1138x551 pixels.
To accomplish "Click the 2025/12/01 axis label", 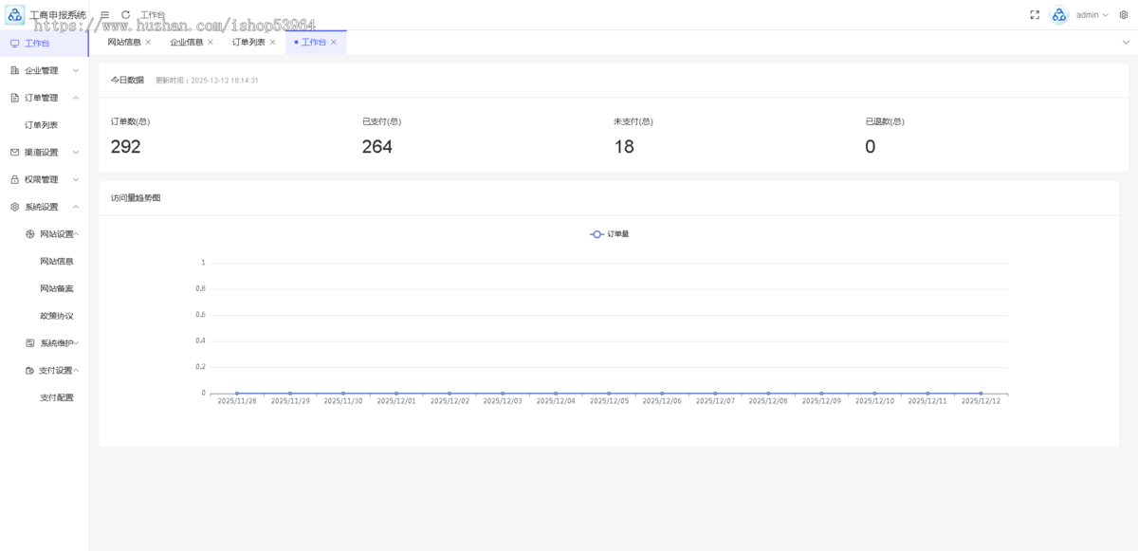I will [396, 401].
